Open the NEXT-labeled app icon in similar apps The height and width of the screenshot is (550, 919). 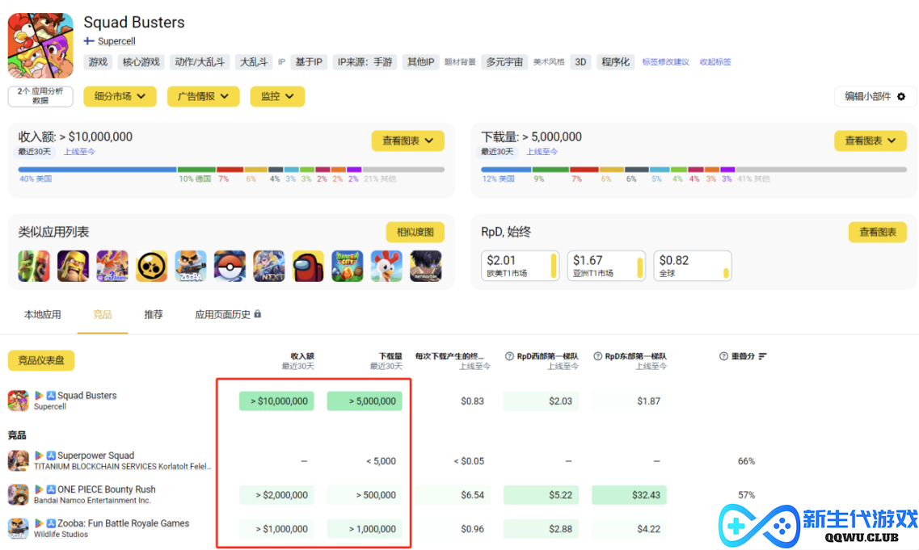tap(269, 266)
